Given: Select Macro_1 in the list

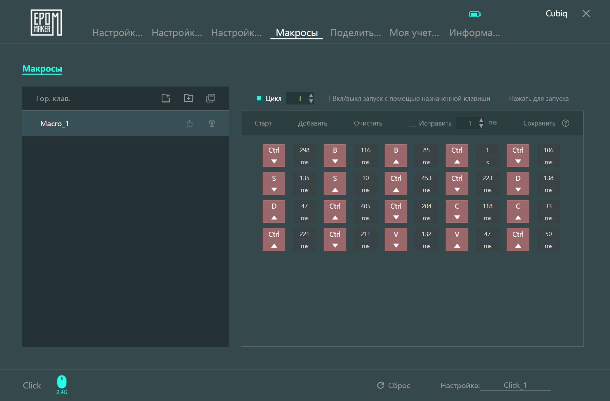Looking at the screenshot, I should [125, 123].
